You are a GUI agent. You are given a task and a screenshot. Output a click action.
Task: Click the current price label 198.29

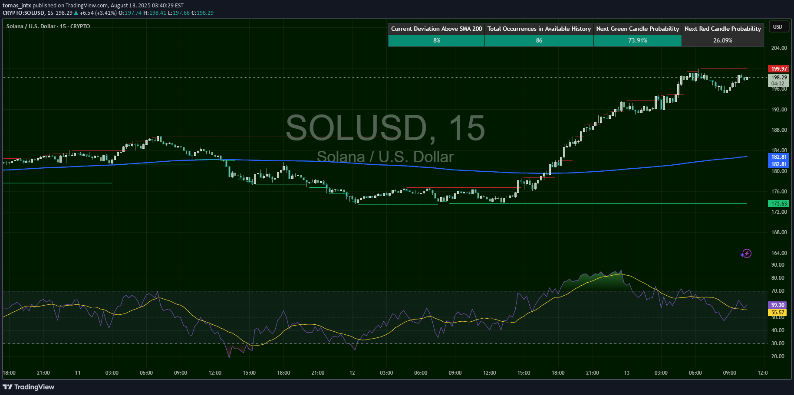coord(779,78)
